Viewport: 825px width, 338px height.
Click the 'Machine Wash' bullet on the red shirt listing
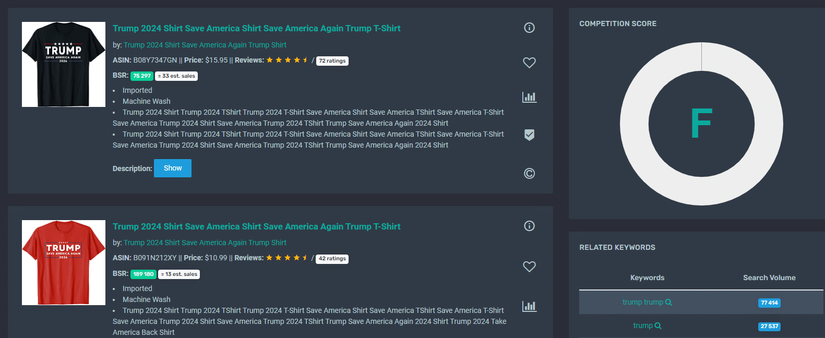click(x=146, y=299)
